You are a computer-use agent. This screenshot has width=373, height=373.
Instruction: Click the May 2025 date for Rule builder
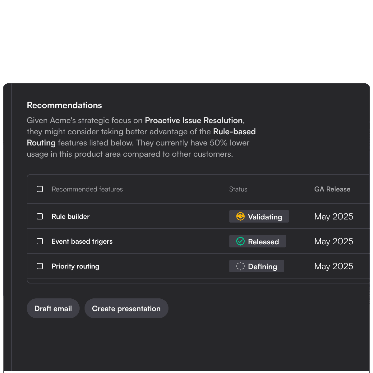(x=334, y=217)
